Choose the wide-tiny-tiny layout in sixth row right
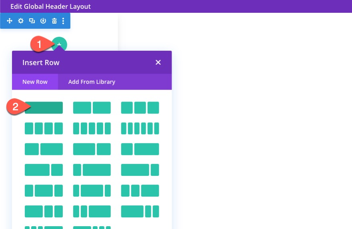 coord(140,211)
